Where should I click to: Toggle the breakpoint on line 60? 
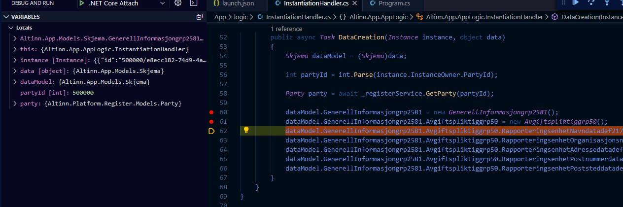(211, 112)
